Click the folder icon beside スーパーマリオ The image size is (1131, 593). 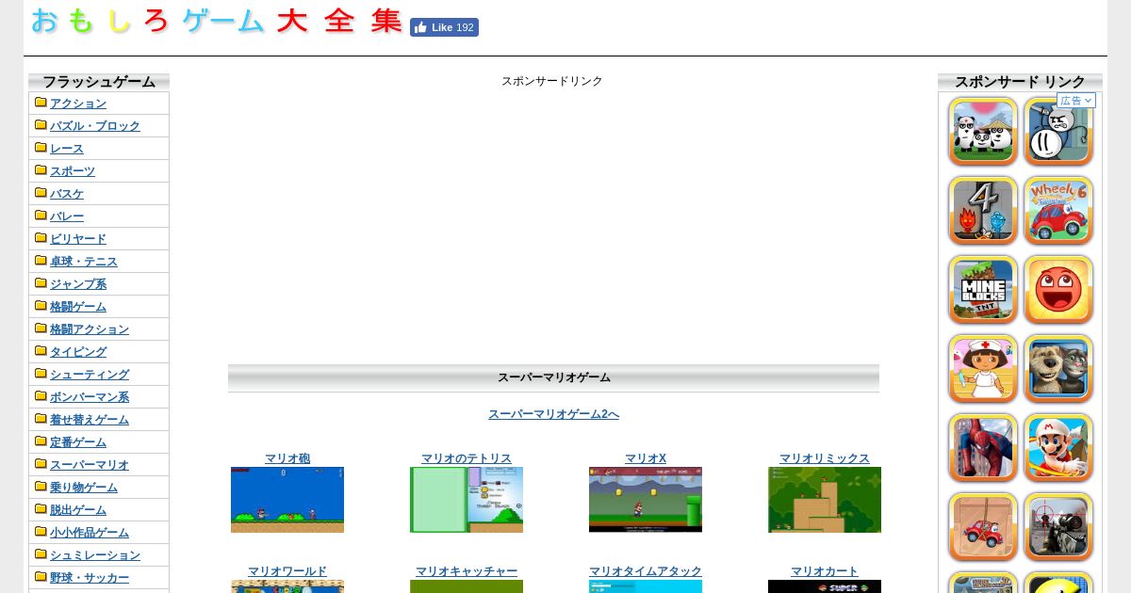tap(41, 463)
